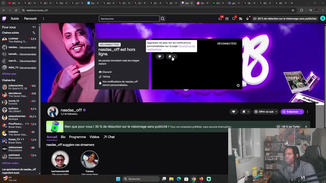
Task: Open nasdas_off avatar image
Action: click(x=53, y=112)
